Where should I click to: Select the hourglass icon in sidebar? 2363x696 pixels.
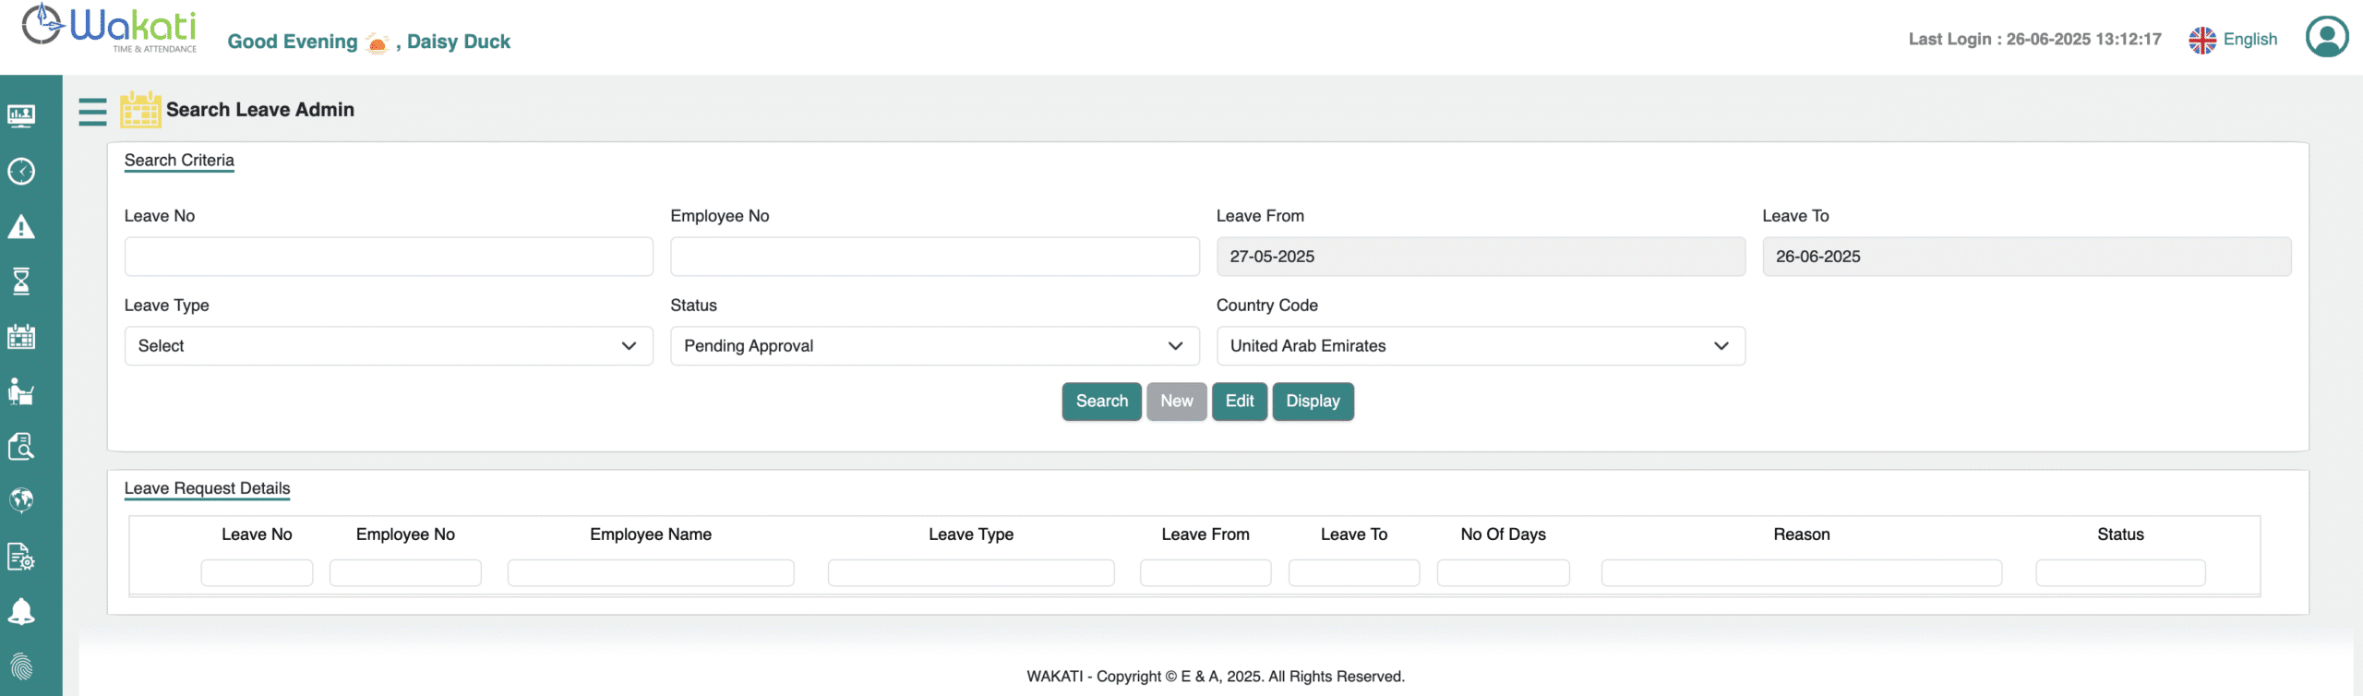click(21, 281)
